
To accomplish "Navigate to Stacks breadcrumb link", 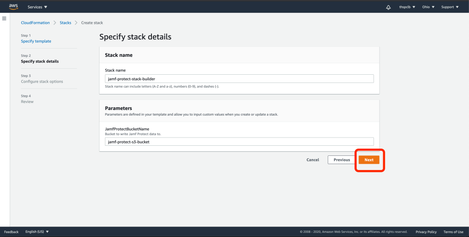I will tap(66, 23).
